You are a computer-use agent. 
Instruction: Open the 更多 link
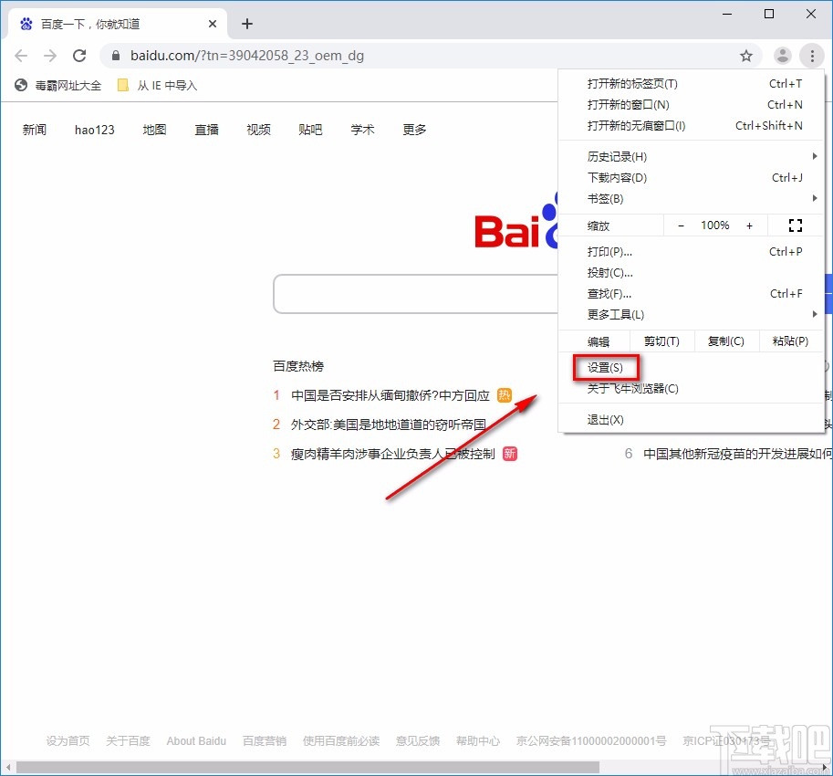414,130
